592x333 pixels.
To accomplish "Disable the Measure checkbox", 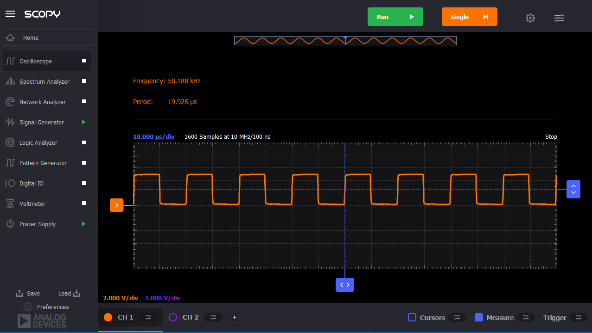I will click(x=479, y=317).
